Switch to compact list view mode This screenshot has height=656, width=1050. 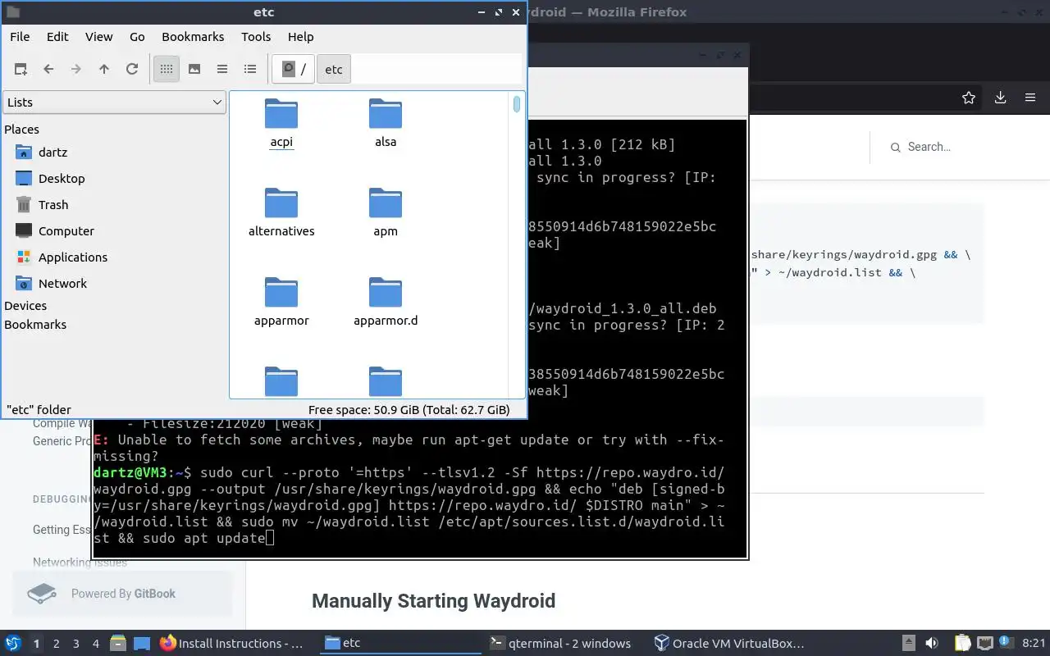pos(222,70)
